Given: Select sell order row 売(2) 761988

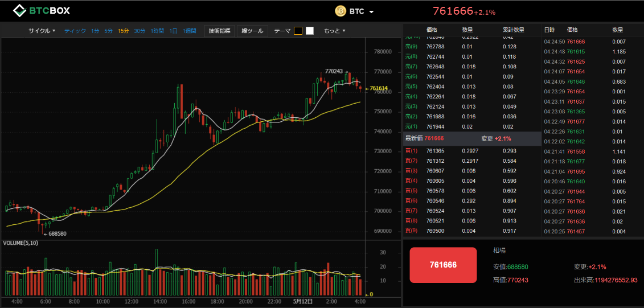Looking at the screenshot, I should [x=472, y=116].
